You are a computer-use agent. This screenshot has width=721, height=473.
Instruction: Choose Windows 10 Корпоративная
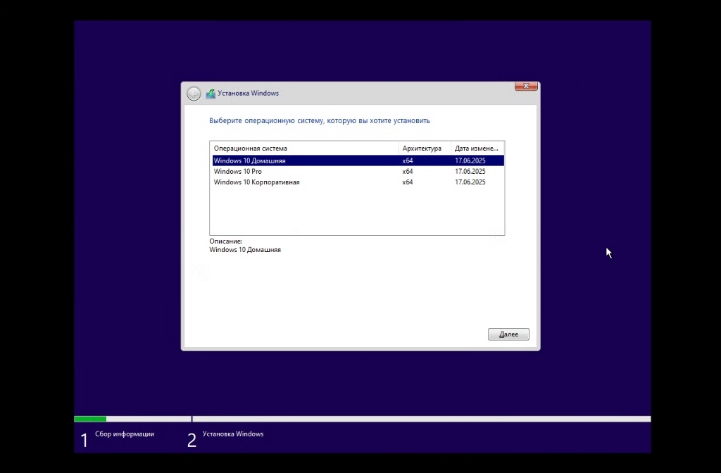[358, 182]
